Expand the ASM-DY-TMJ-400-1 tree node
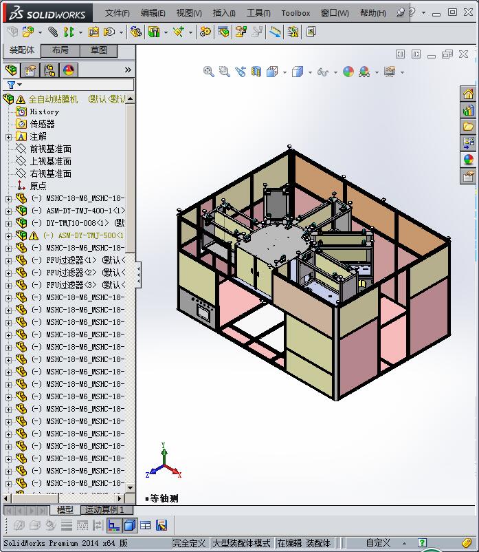 (9, 211)
